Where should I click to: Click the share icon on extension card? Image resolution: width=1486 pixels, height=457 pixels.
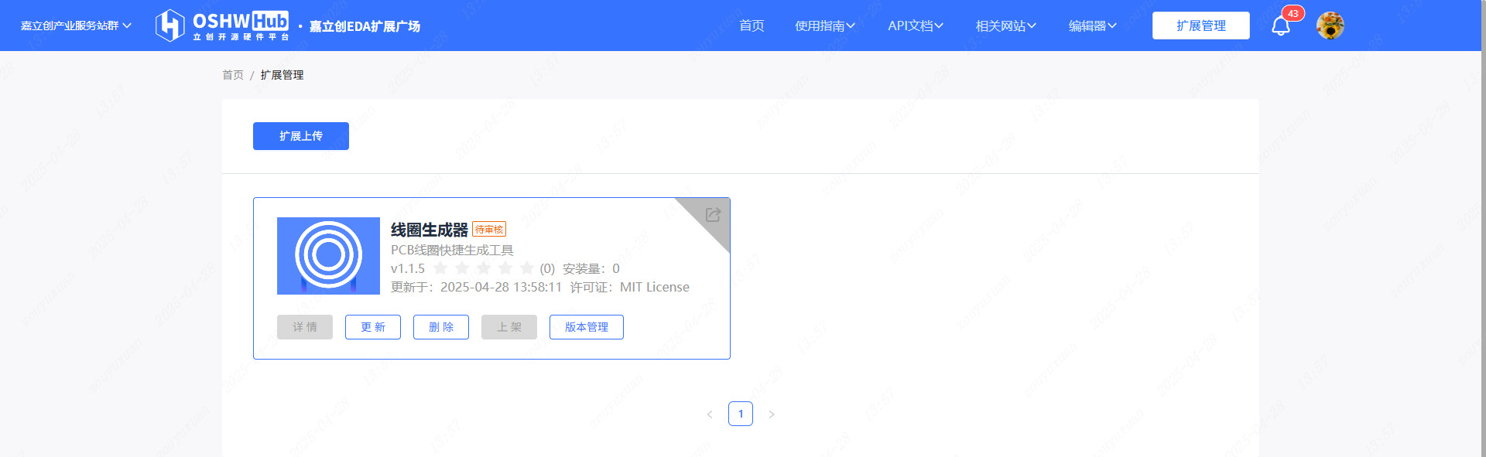[713, 214]
